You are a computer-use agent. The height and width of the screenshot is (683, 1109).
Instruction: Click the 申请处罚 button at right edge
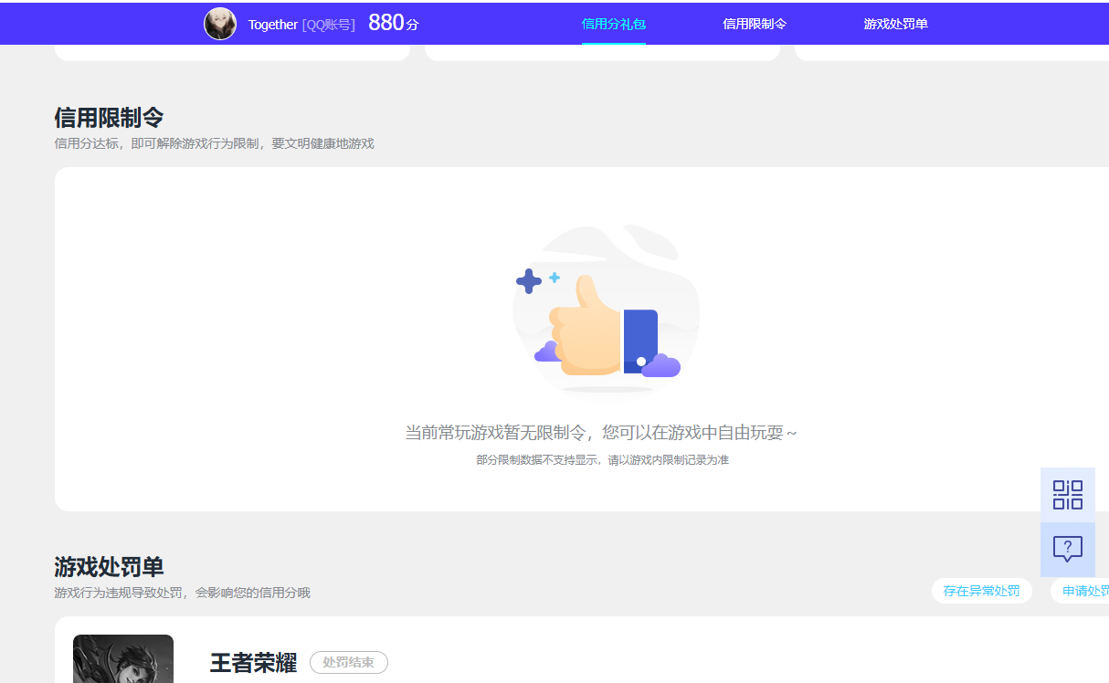pos(1080,591)
